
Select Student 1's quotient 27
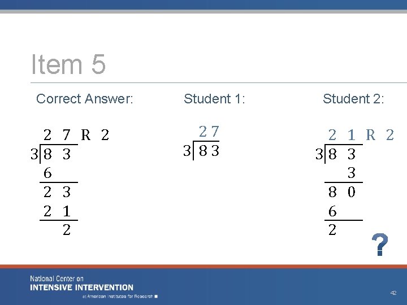click(x=209, y=132)
